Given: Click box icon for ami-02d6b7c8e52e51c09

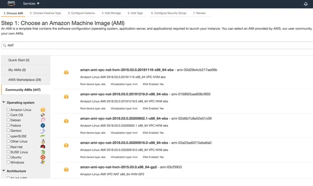Looking at the screenshot, I should tap(66, 121).
